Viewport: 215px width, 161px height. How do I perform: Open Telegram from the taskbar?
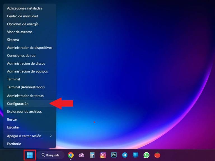pos(125,155)
